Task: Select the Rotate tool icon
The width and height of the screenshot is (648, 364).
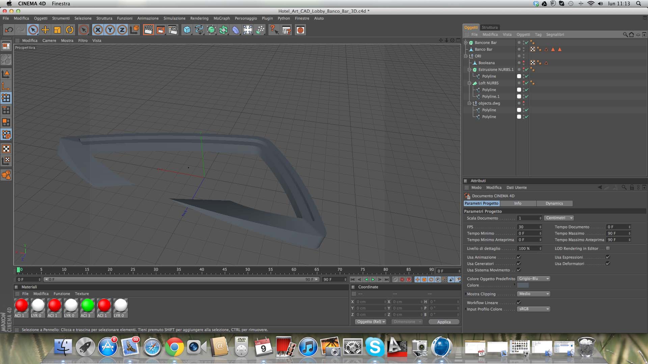Action: [70, 30]
